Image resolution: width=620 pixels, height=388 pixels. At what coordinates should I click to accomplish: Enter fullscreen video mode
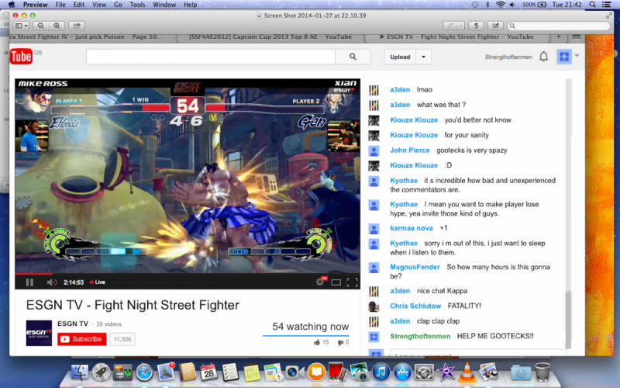[352, 282]
